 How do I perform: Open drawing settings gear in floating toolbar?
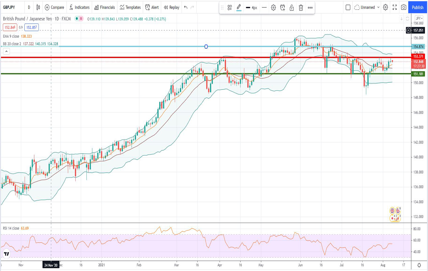pos(273,8)
